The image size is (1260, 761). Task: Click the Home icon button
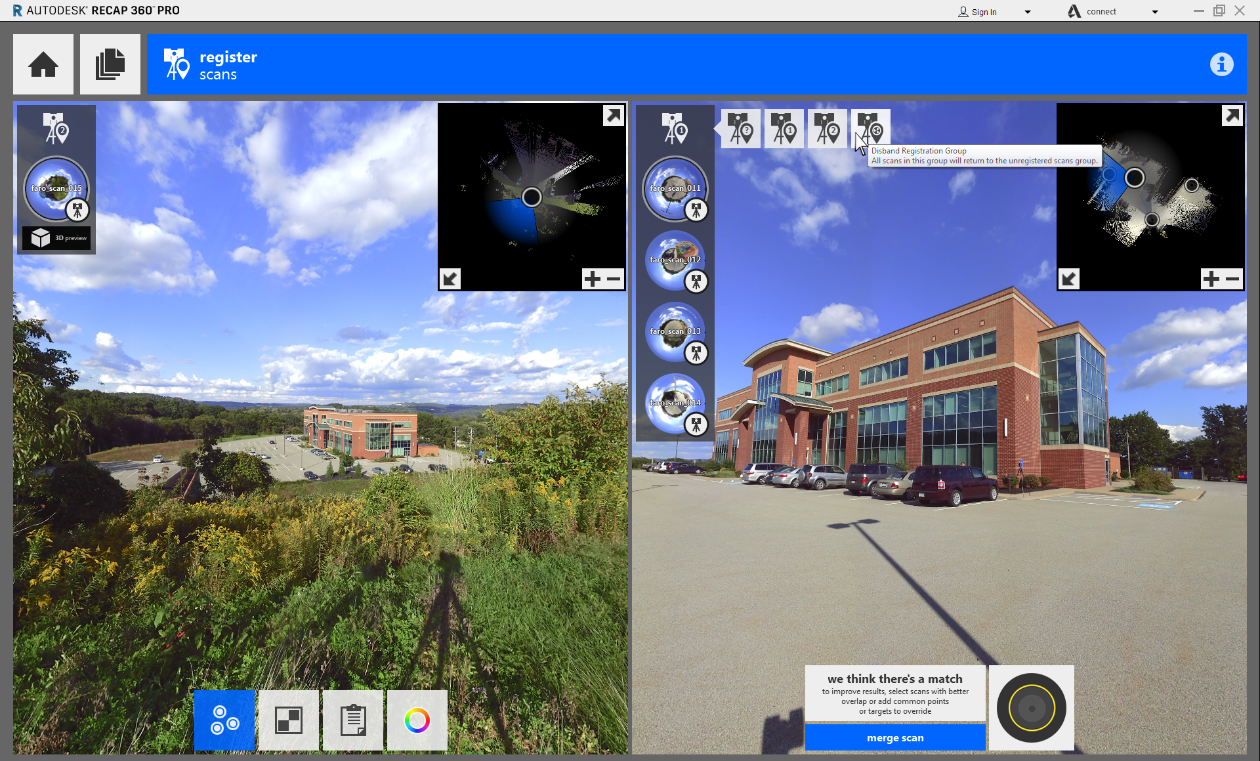pyautogui.click(x=43, y=64)
